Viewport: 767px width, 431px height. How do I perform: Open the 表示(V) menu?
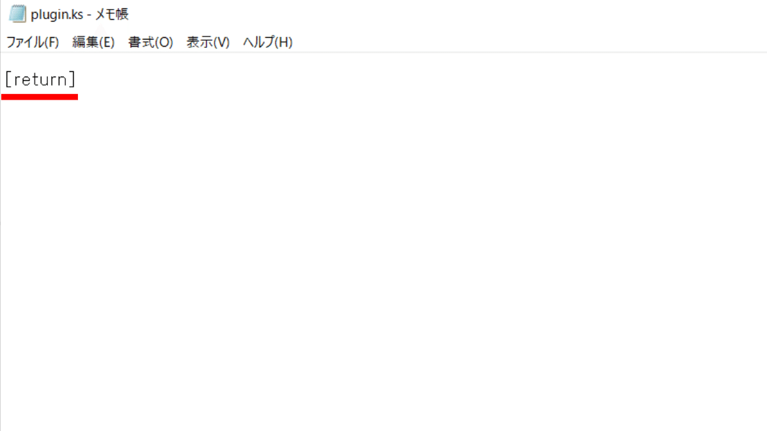click(208, 42)
